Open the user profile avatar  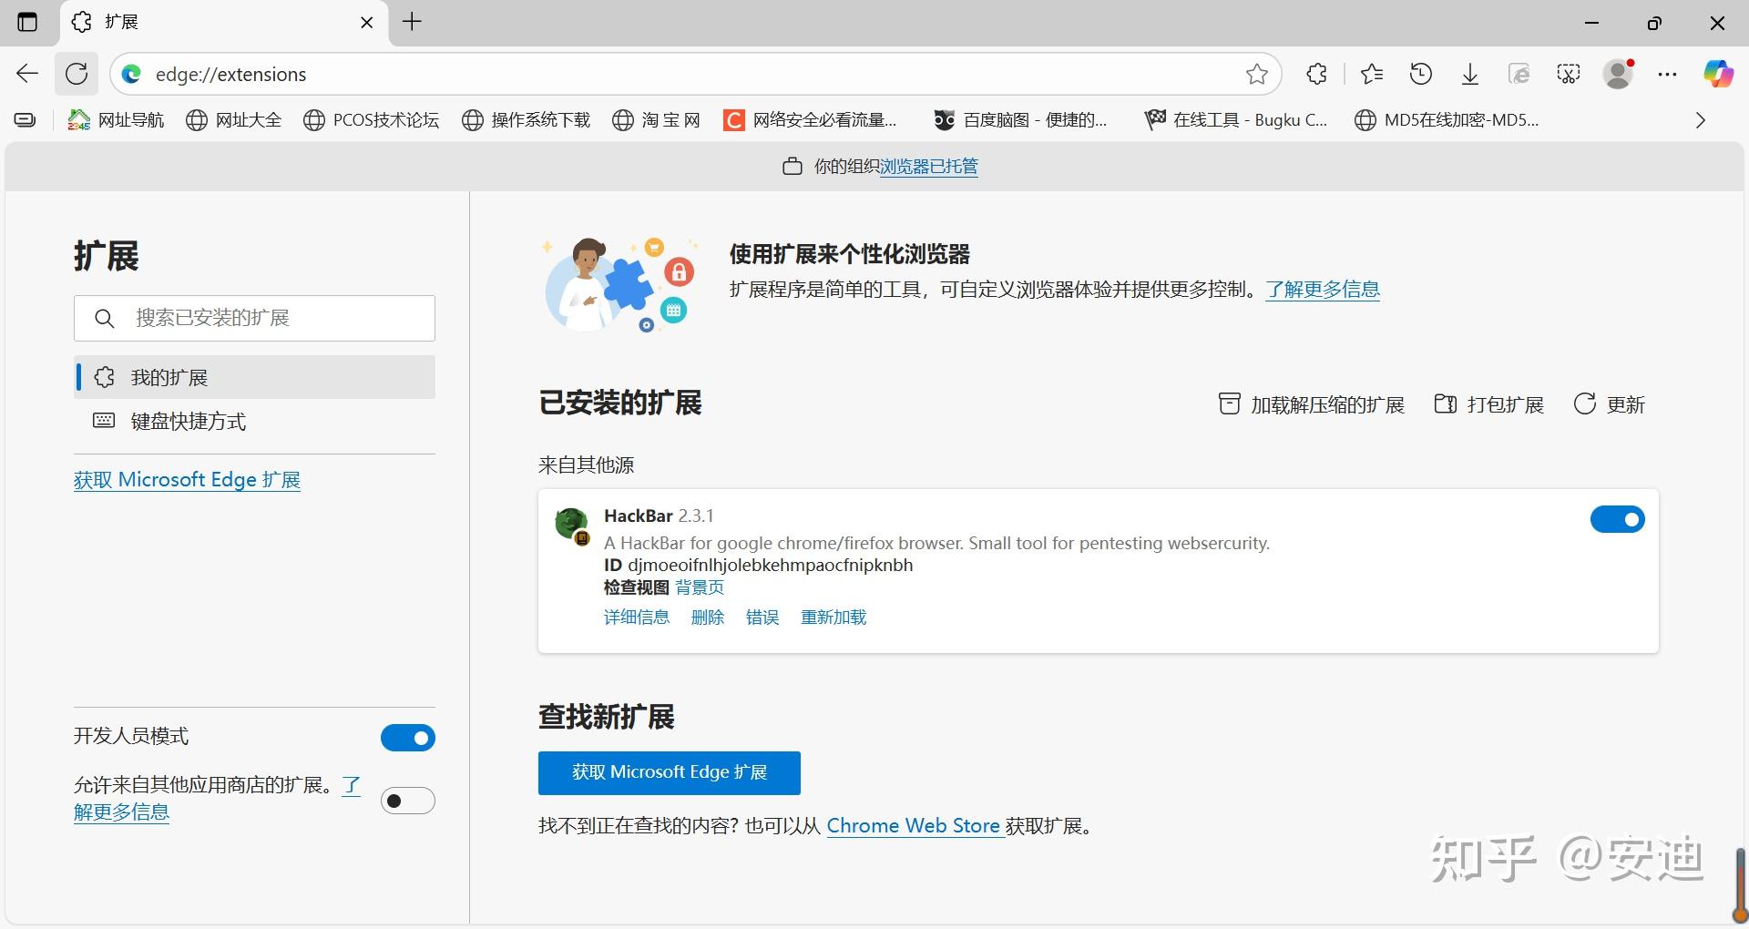[1619, 74]
